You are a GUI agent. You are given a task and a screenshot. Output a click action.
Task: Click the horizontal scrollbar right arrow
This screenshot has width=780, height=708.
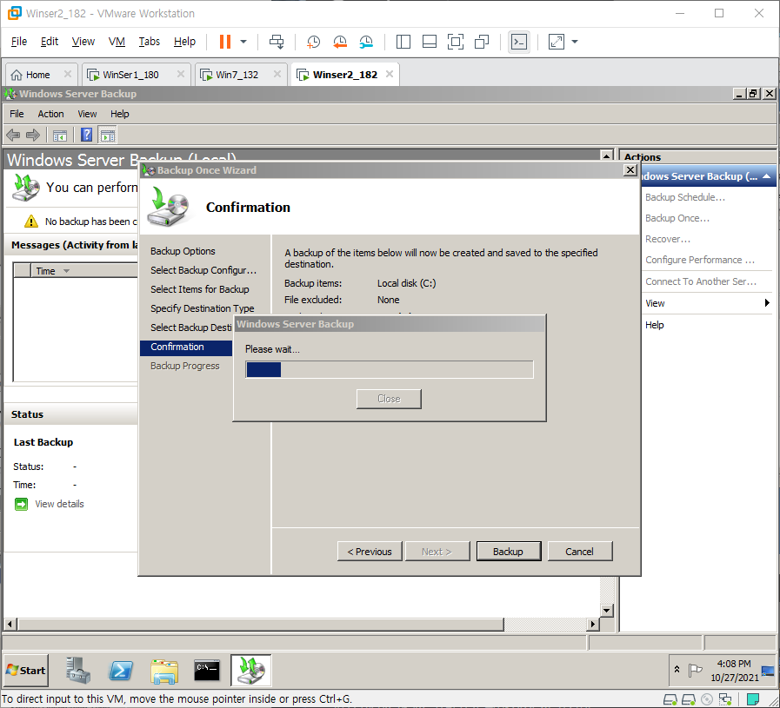tap(592, 624)
